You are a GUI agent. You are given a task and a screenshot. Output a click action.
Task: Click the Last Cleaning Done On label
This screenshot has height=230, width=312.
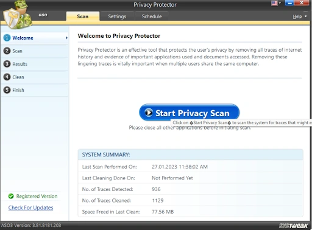tap(108, 178)
